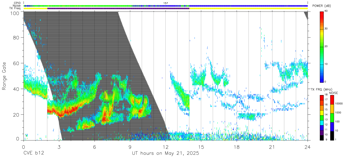Click the time axis tick labeled 6
346x159 pixels.
click(x=94, y=147)
